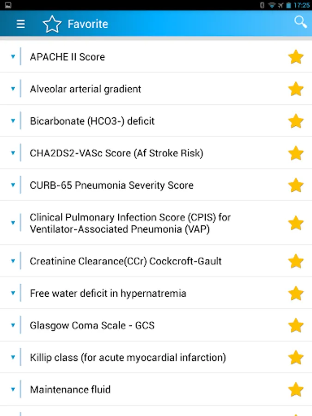Tap the Bluetooth status bar icon

(x=262, y=5)
